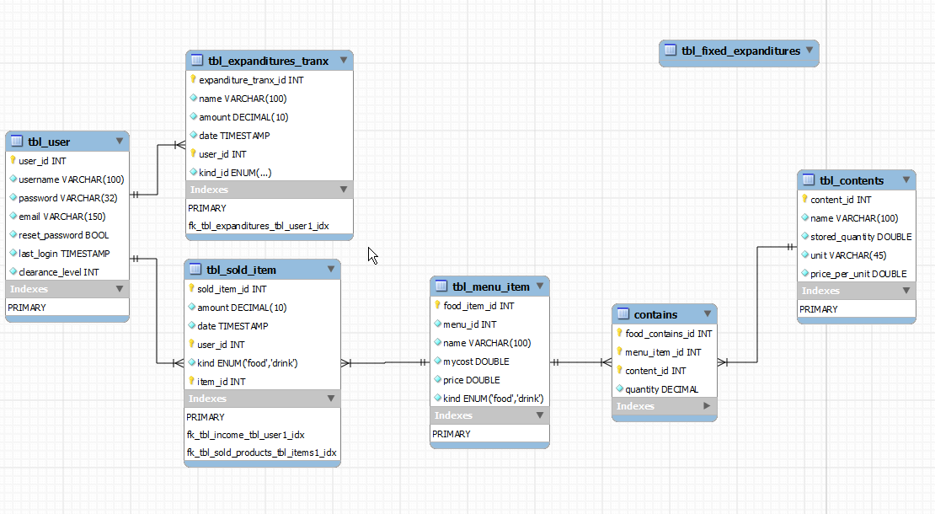Click the menu_item_id key icon in contains
The height and width of the screenshot is (514, 935).
[620, 351]
